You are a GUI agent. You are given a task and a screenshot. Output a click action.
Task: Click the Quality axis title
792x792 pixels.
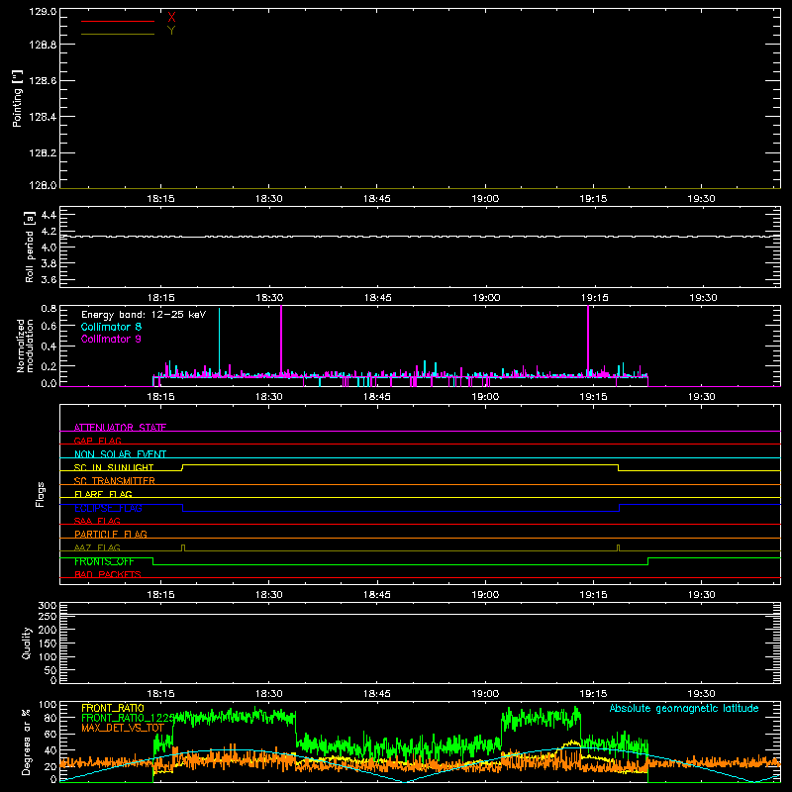tap(27, 643)
